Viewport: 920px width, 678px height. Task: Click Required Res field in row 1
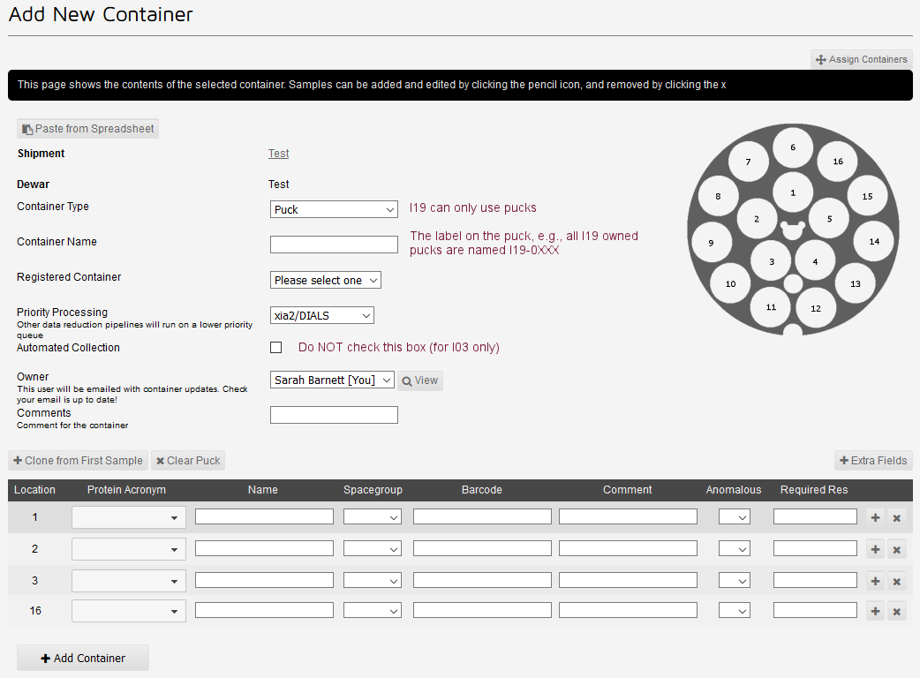[815, 516]
